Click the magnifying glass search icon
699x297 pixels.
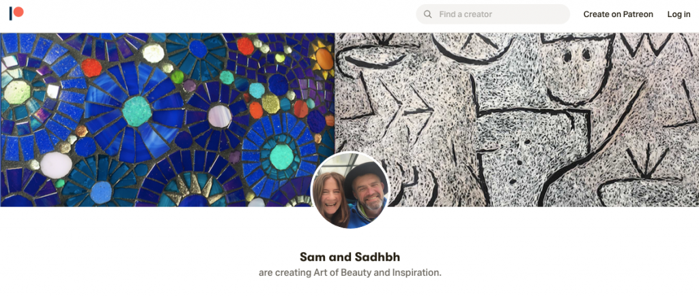click(x=427, y=14)
